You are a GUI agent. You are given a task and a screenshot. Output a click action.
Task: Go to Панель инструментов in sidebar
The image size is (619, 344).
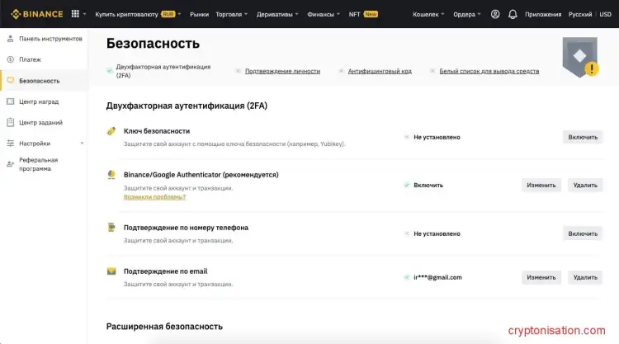(x=50, y=39)
